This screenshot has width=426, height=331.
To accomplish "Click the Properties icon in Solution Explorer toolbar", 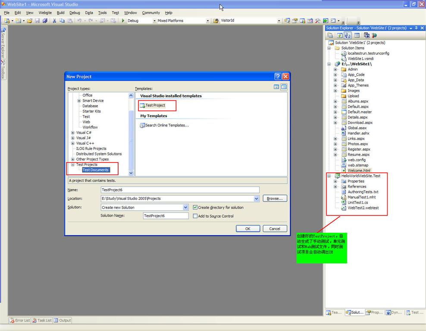I will coord(330,35).
